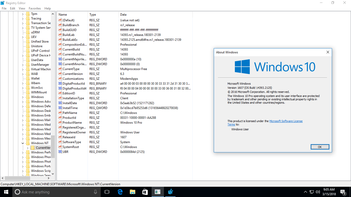This screenshot has height=197, width=351.
Task: Select the uDRM tree item
Action: coord(35,32)
